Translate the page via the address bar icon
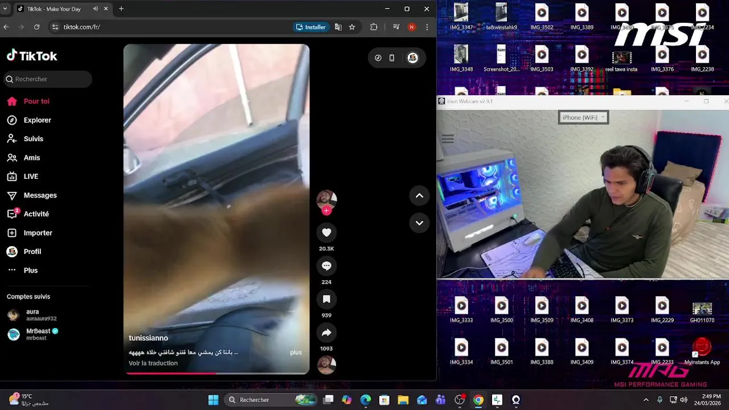The width and height of the screenshot is (729, 410). 338,27
